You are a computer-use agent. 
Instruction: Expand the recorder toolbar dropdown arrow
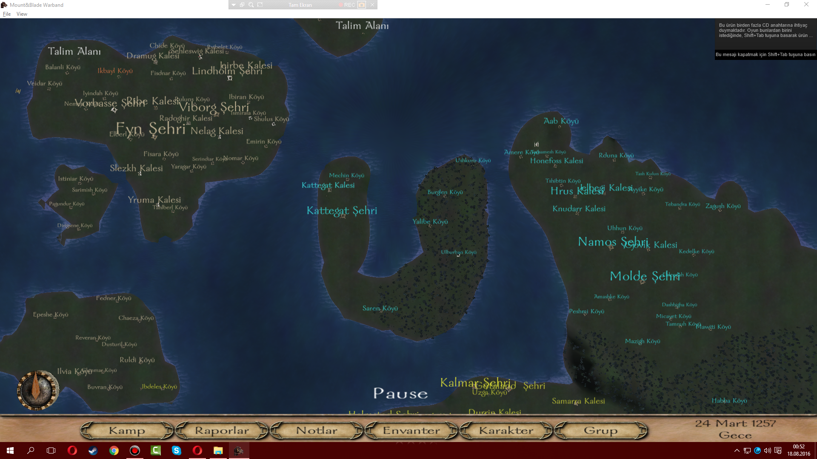point(234,5)
